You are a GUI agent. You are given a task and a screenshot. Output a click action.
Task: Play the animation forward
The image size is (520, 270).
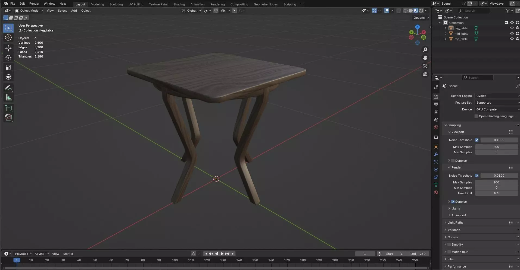(x=222, y=254)
